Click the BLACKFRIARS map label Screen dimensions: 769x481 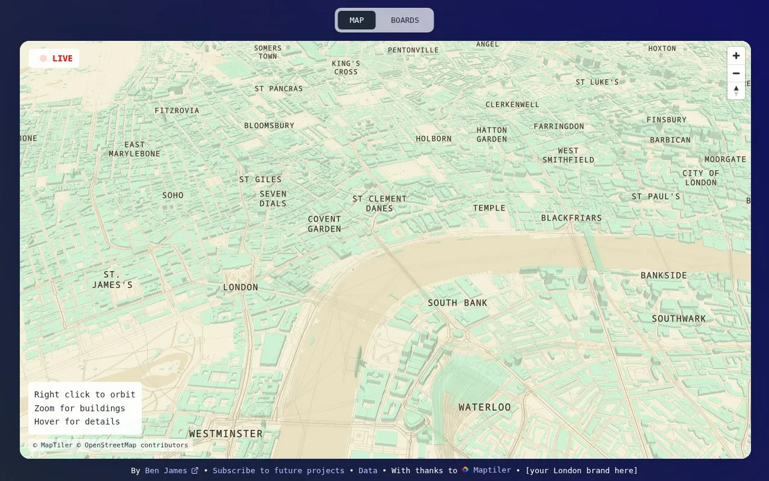tap(571, 218)
